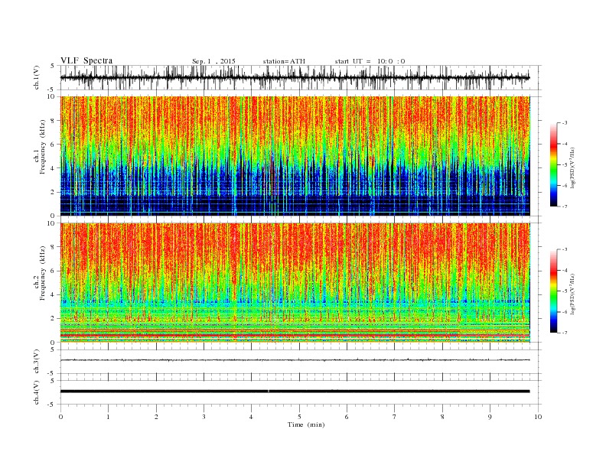Click the time axis tick label '3'
606x468 pixels.
pyautogui.click(x=204, y=417)
